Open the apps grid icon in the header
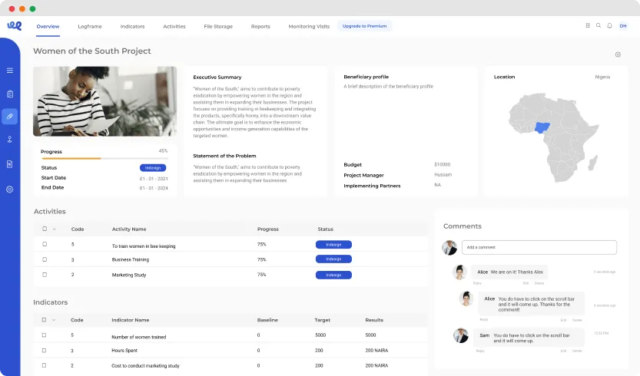 pos(588,25)
